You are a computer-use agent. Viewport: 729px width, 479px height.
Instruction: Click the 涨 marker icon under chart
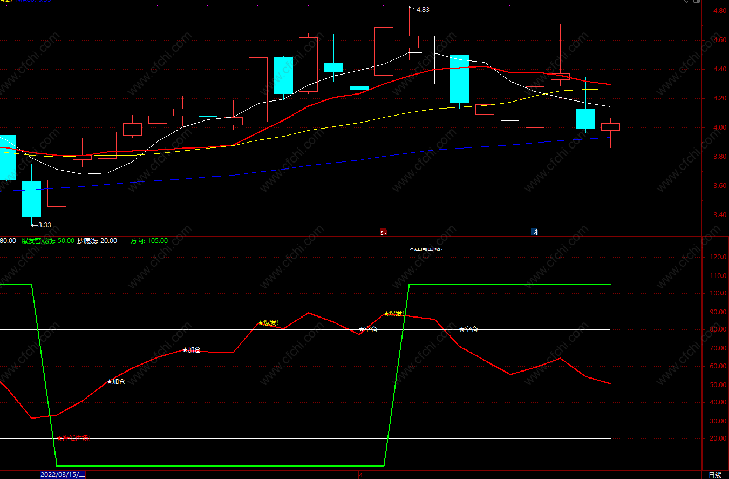point(383,232)
